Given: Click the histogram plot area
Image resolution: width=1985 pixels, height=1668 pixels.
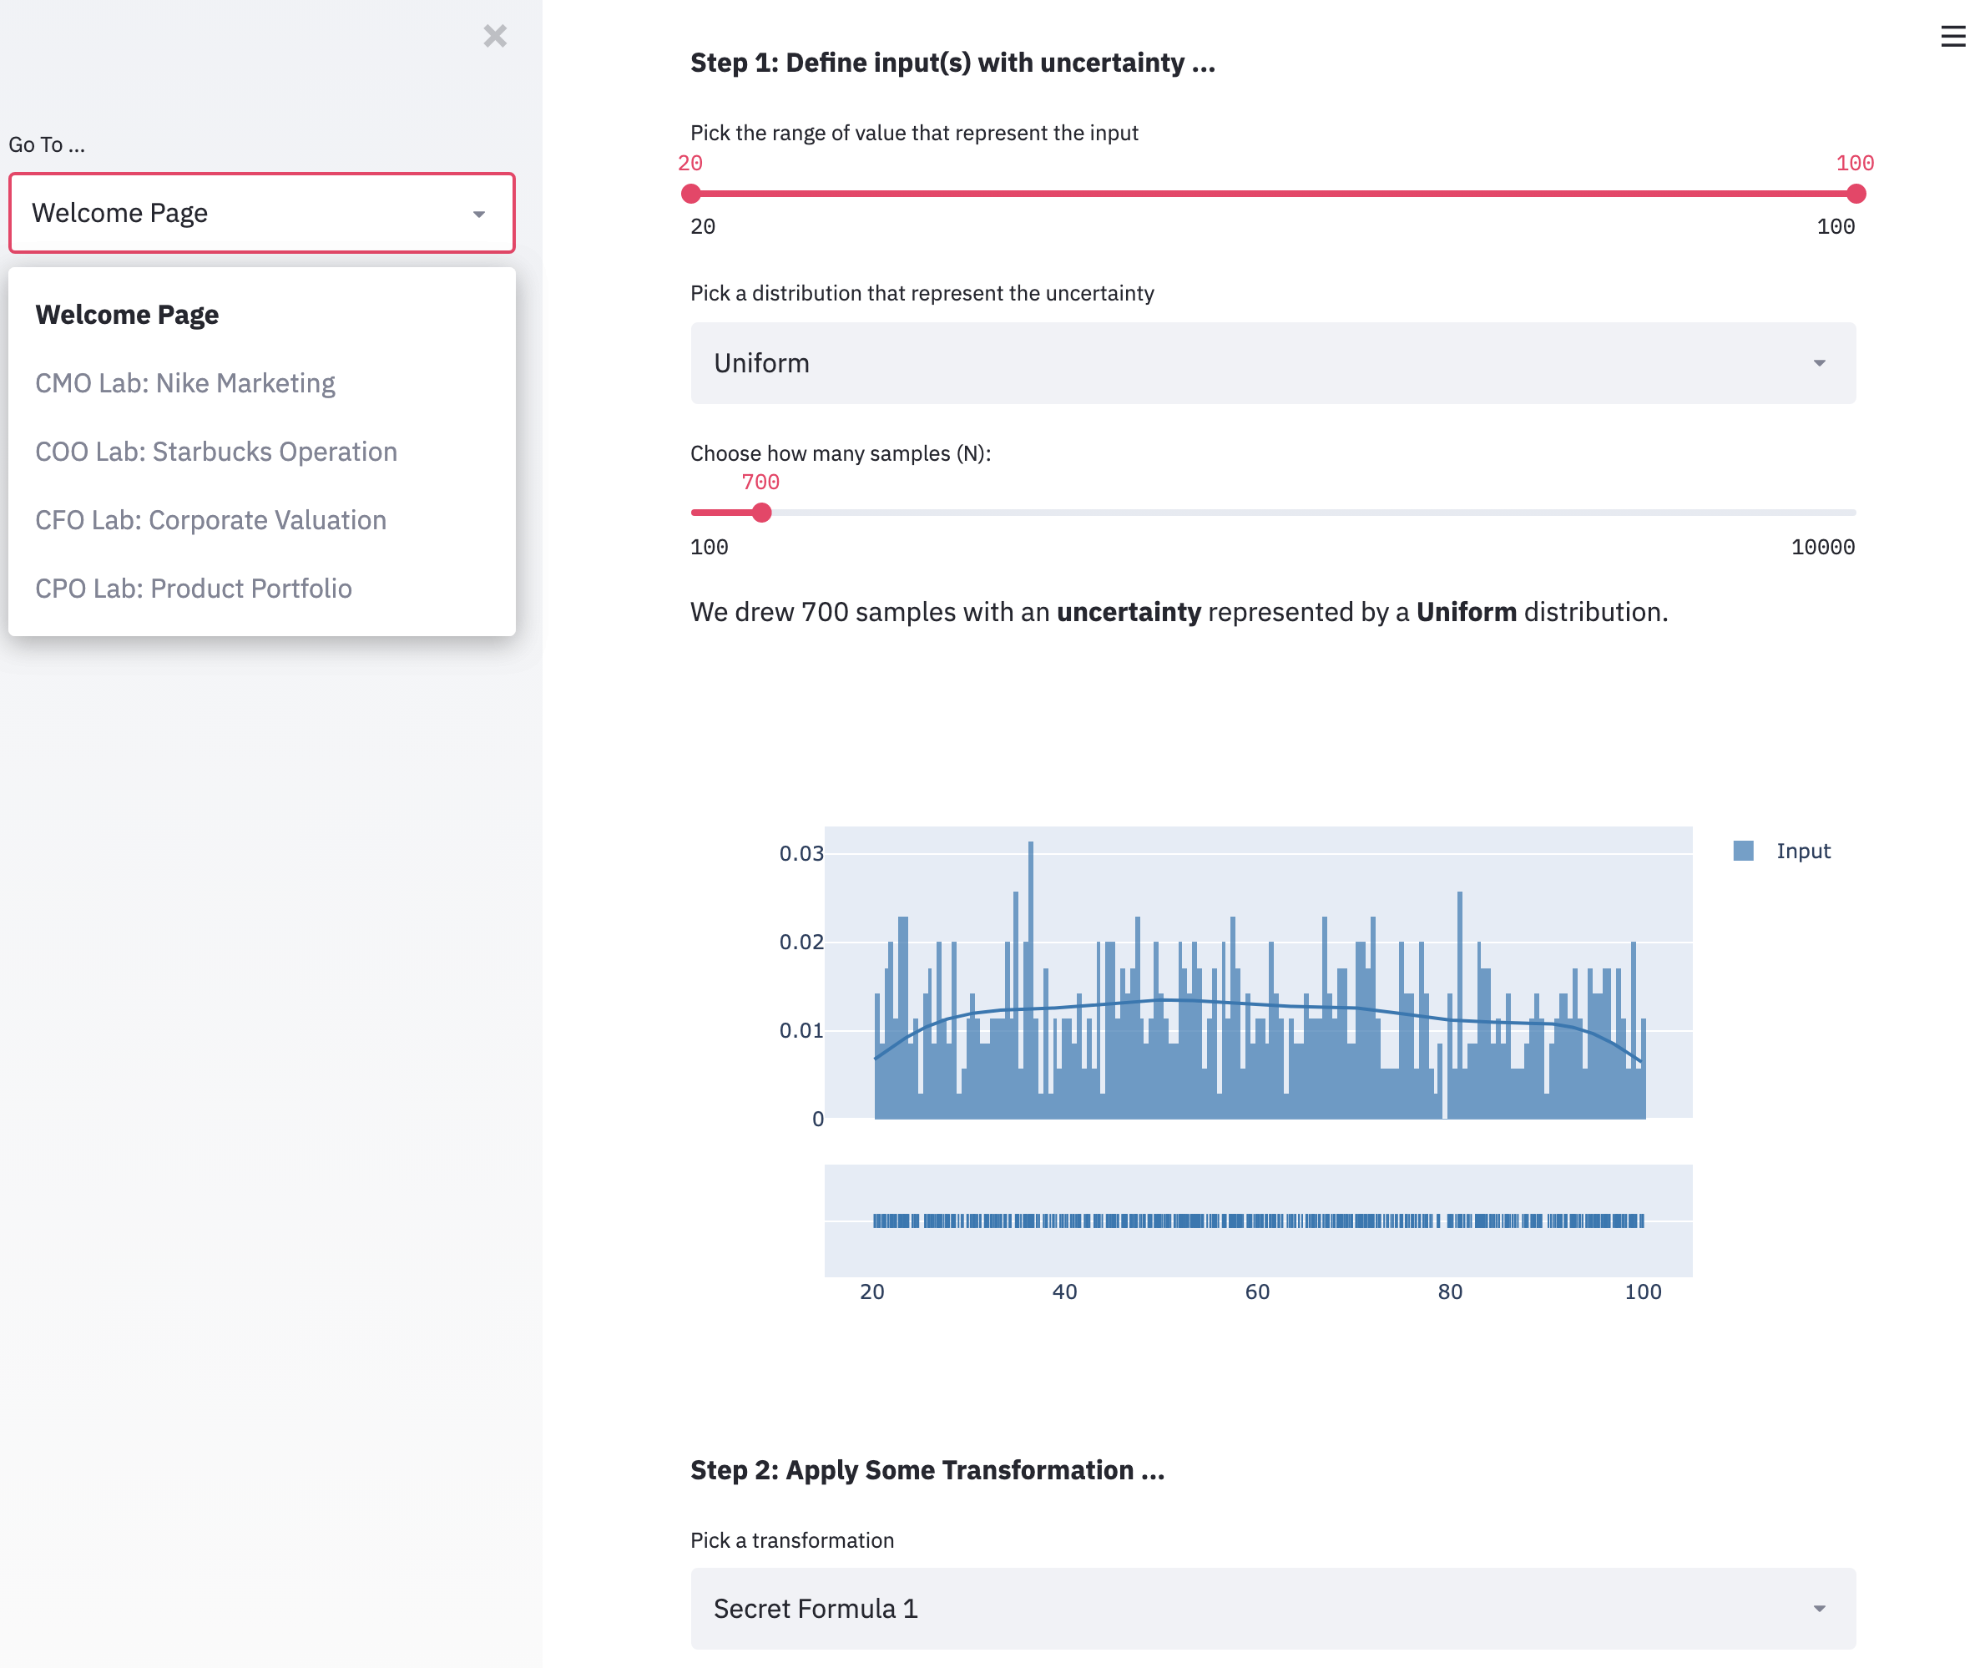Looking at the screenshot, I should click(1258, 972).
